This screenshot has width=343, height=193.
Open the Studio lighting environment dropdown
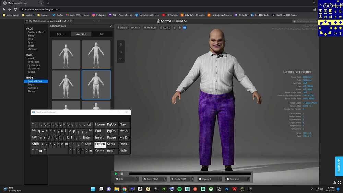tap(122, 28)
